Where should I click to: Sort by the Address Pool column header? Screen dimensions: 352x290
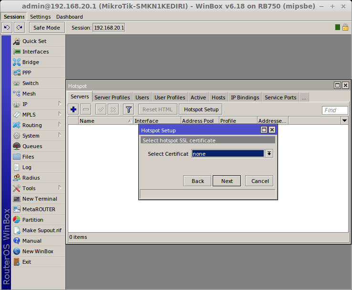click(200, 121)
